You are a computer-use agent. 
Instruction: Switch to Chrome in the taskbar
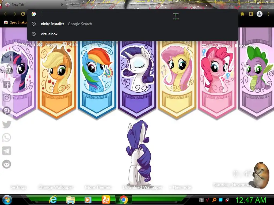[x=124, y=200]
